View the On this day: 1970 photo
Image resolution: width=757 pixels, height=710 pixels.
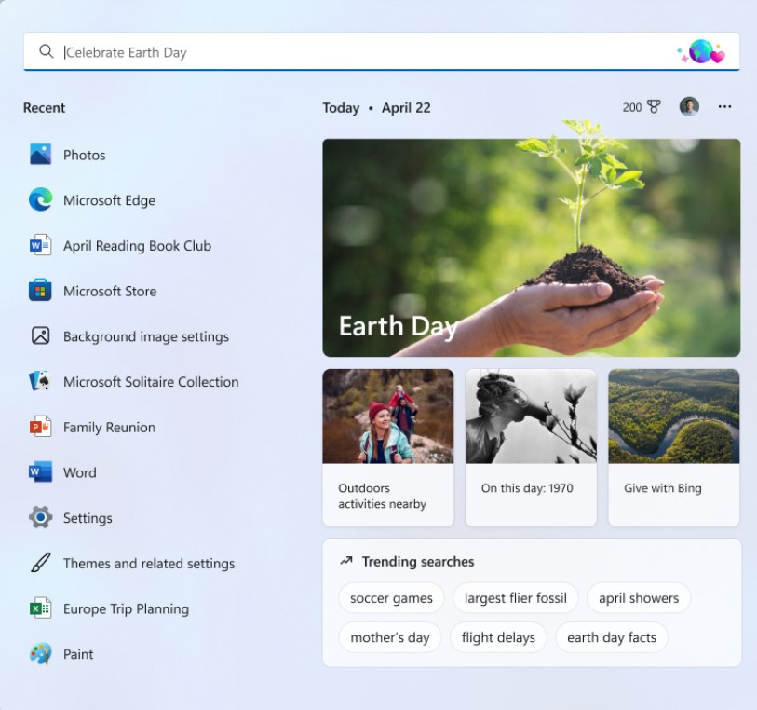click(530, 416)
